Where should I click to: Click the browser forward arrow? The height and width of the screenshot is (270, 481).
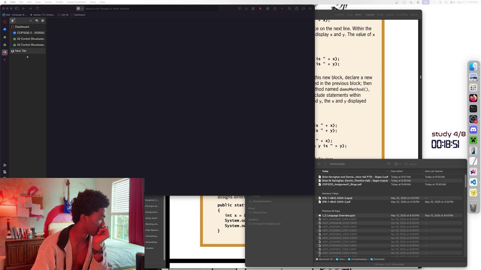(x=30, y=8)
